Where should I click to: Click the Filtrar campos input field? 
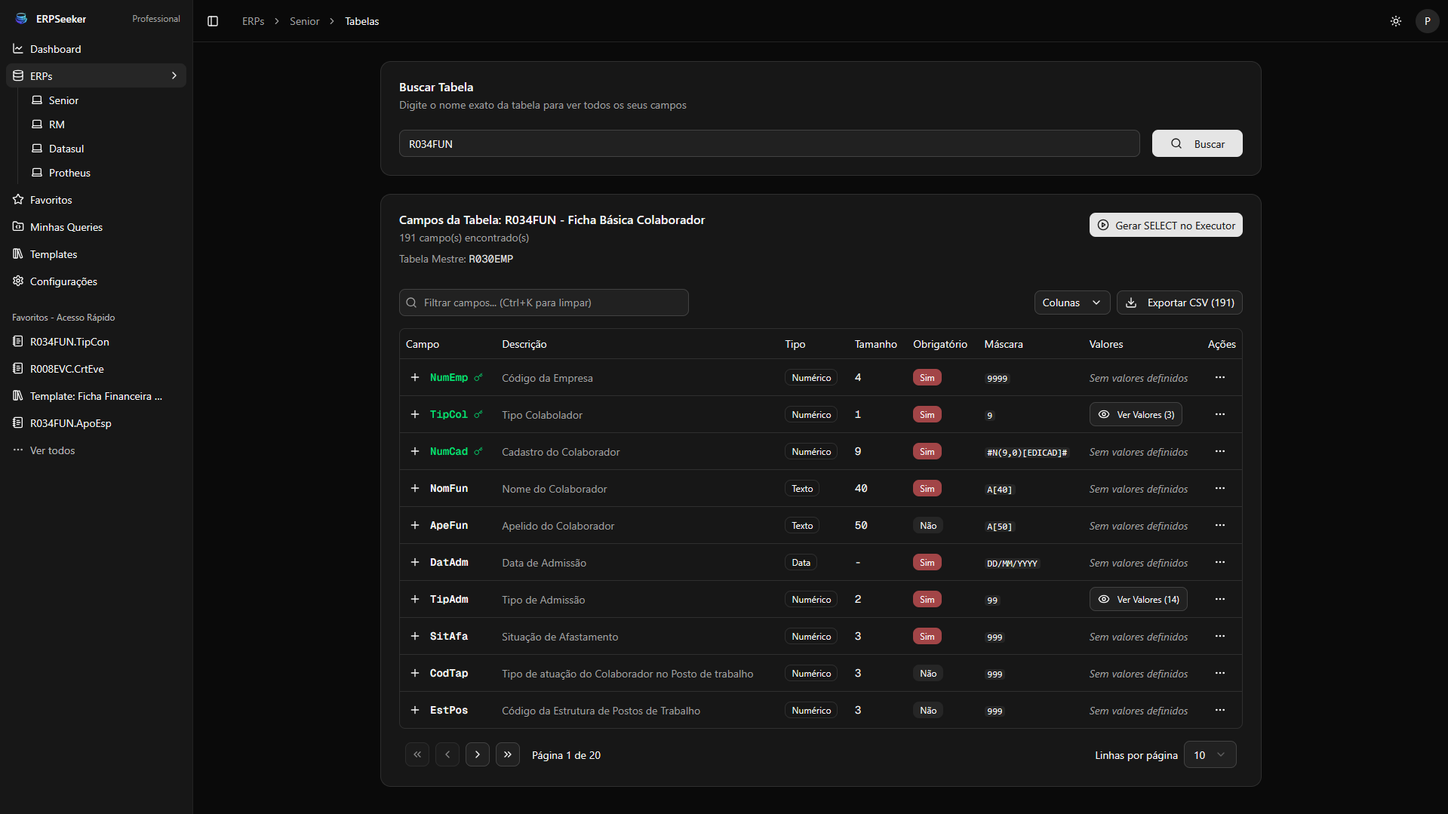pyautogui.click(x=543, y=302)
